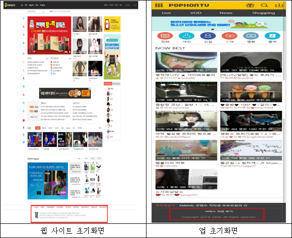Tap the gift box icon in the app header
The image size is (292, 238).
pyautogui.click(x=250, y=5)
